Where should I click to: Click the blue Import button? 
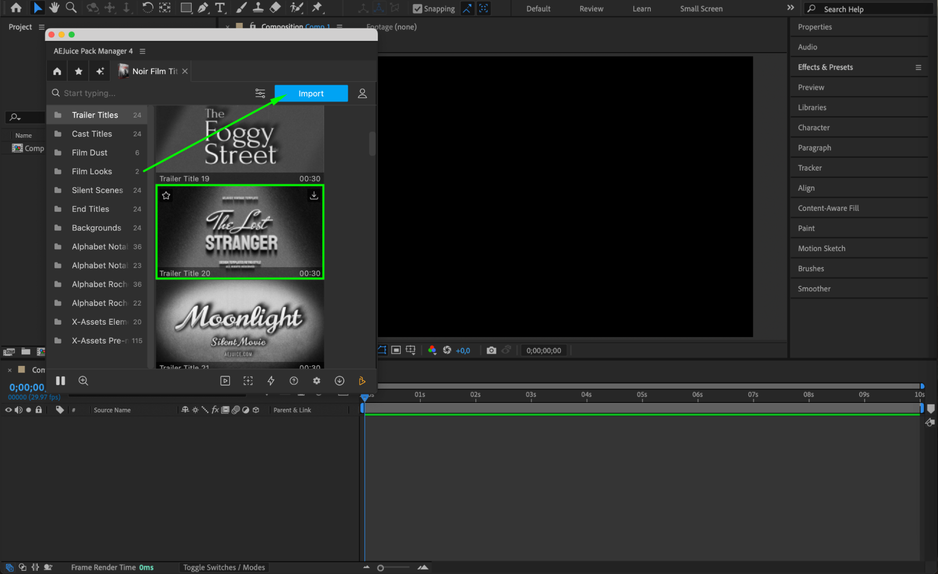[x=311, y=93]
